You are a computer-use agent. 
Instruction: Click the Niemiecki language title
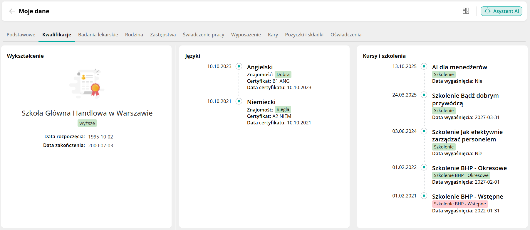coord(261,102)
